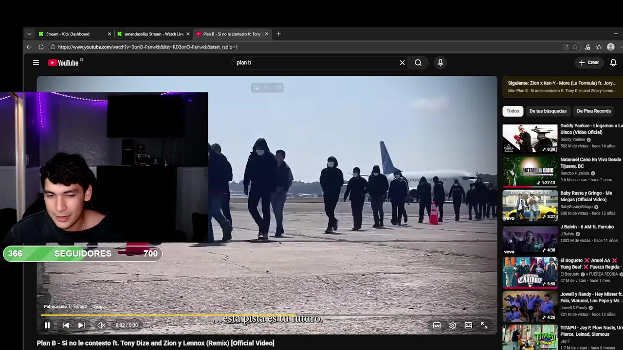Close the amandasoliss Stream tab
Image resolution: width=623 pixels, height=350 pixels.
point(188,34)
